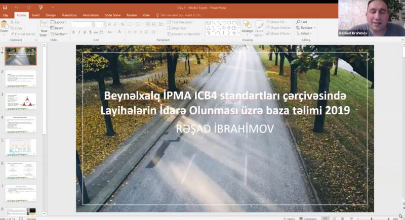405x220 pixels.
Task: Toggle Bold formatting
Action: [73, 32]
